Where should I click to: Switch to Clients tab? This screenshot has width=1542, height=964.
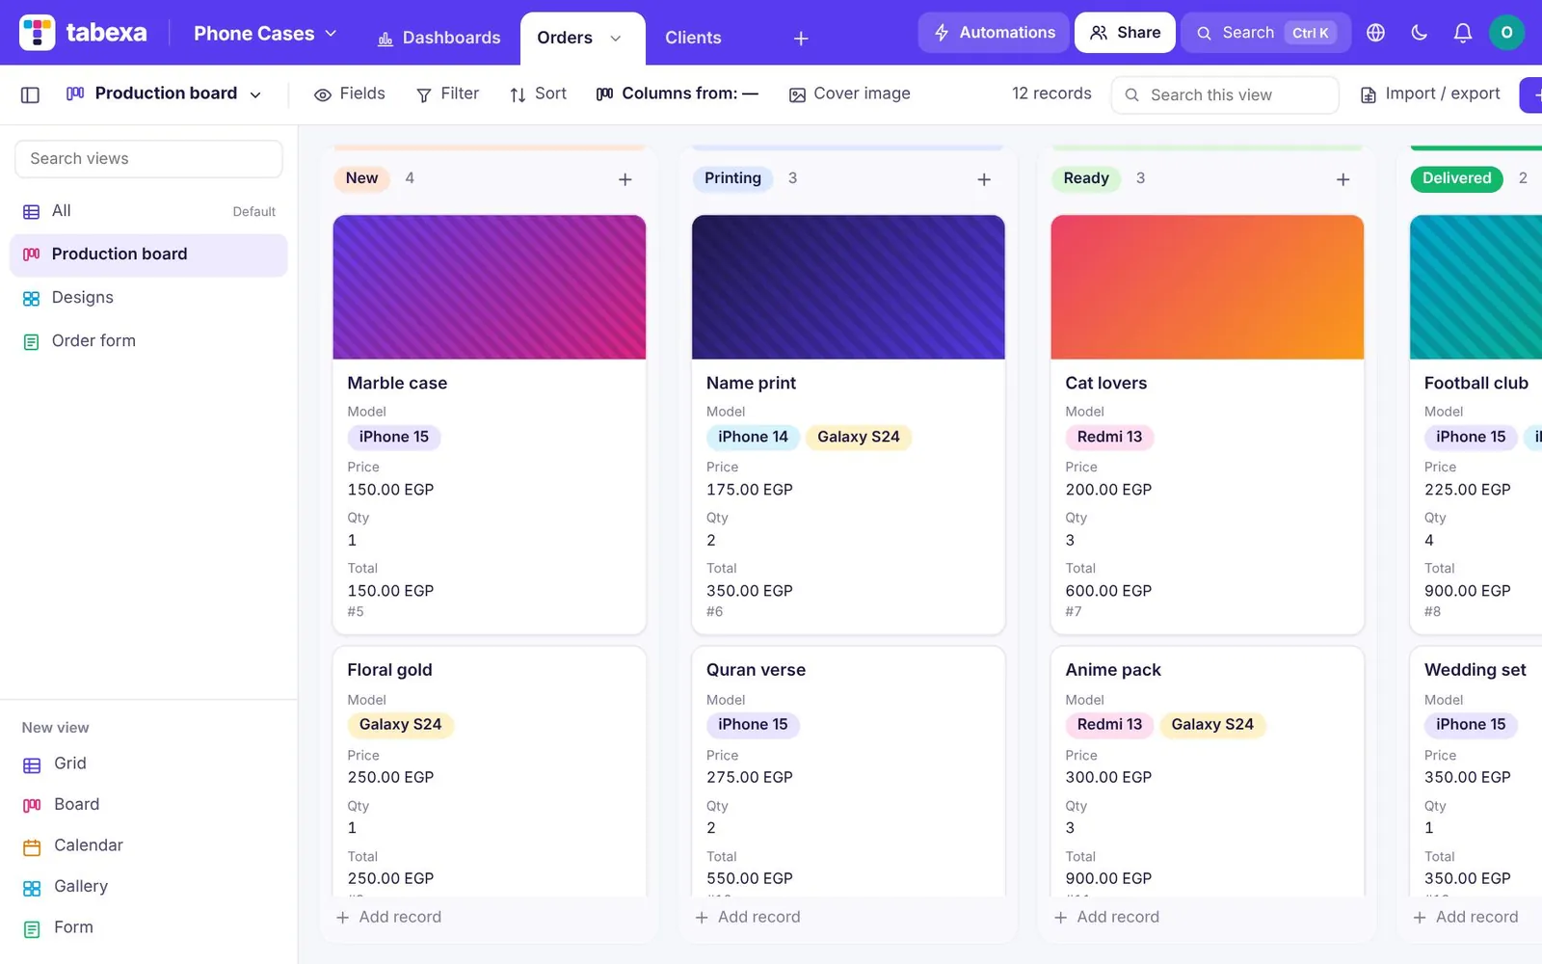[693, 38]
